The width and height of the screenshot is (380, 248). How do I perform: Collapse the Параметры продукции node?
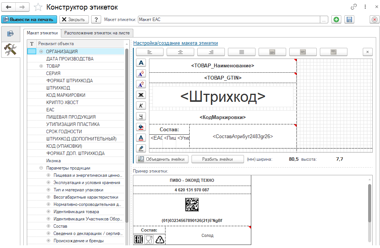(x=41, y=168)
